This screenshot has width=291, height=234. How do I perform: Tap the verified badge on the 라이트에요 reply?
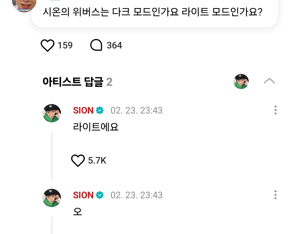pos(100,111)
